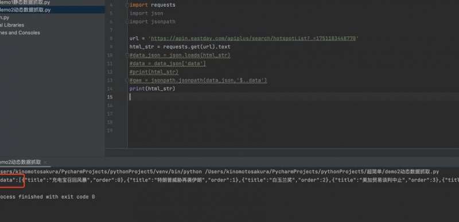Image resolution: width=459 pixels, height=222 pixels.
Task: Select External Libraries node in project tree
Action: (12, 25)
